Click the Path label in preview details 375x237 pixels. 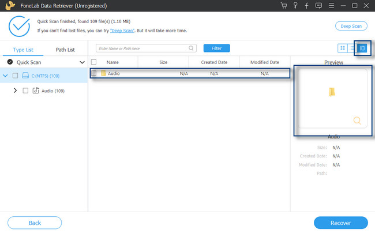(x=322, y=173)
